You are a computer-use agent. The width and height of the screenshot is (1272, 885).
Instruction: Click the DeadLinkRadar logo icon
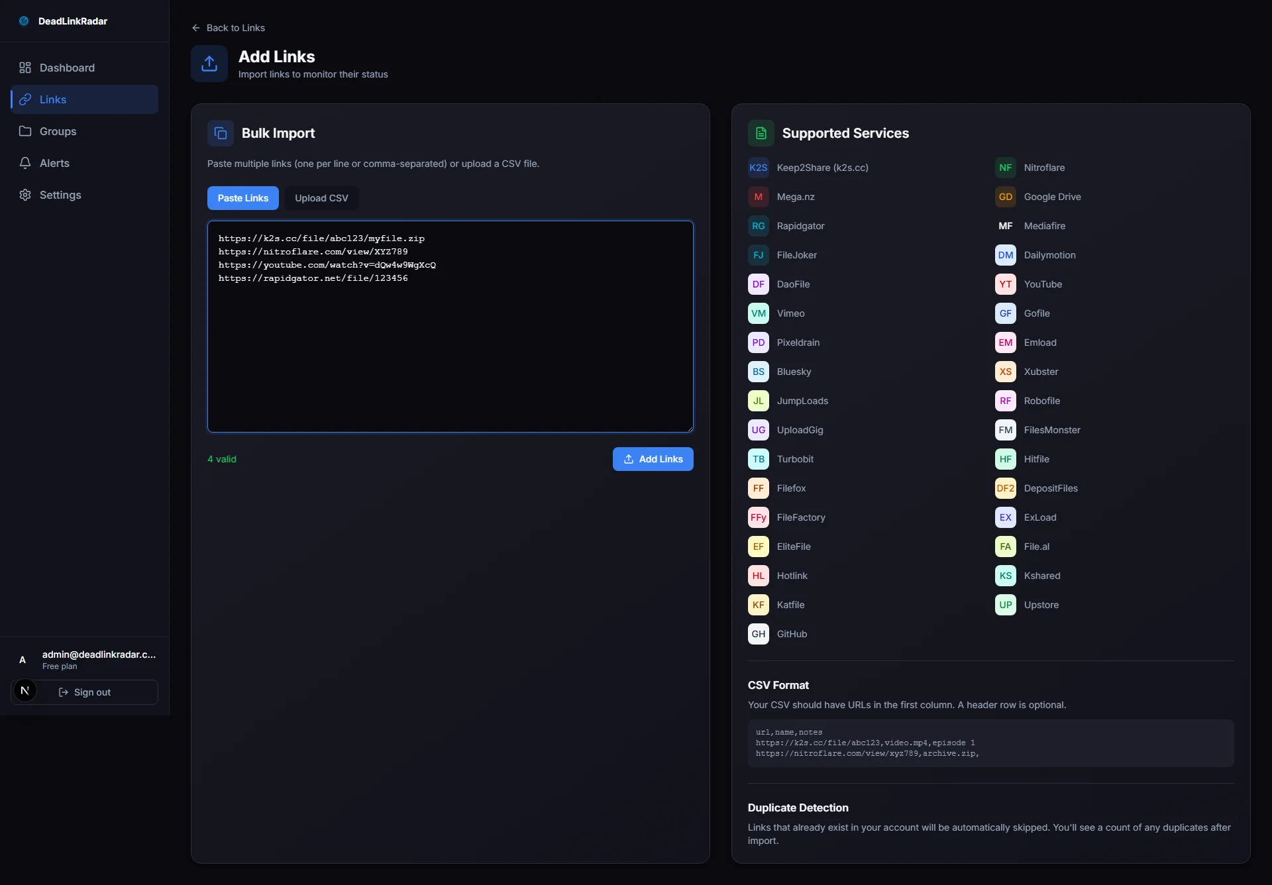(x=24, y=21)
